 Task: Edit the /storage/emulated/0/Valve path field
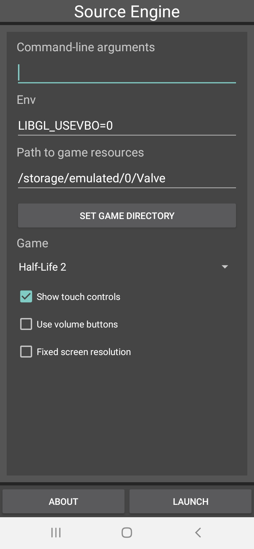pyautogui.click(x=127, y=178)
